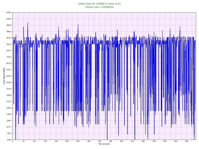Select the Machine name HYPERBOOK subtitle
This screenshot has width=199, height=149.
tap(99, 7)
